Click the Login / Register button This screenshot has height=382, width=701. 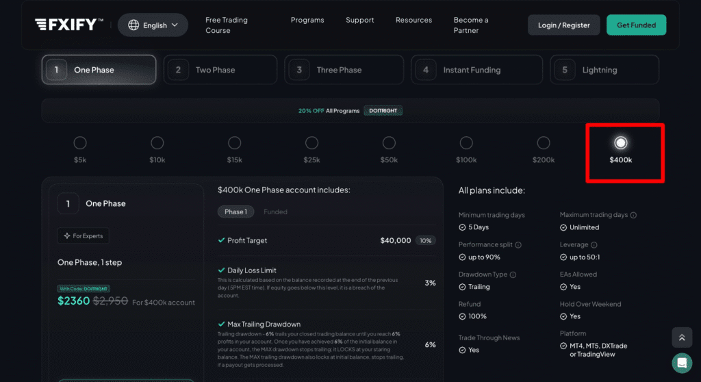(x=564, y=25)
